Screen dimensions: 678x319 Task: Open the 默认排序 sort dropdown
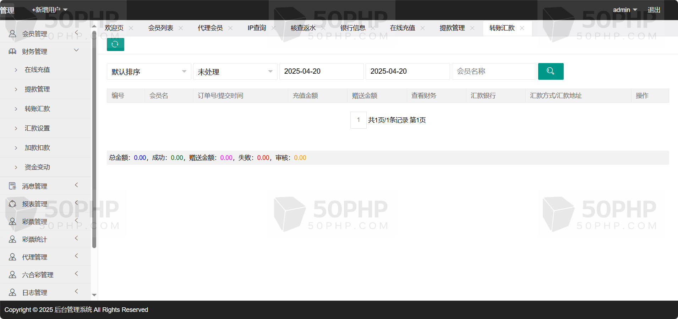click(x=149, y=72)
